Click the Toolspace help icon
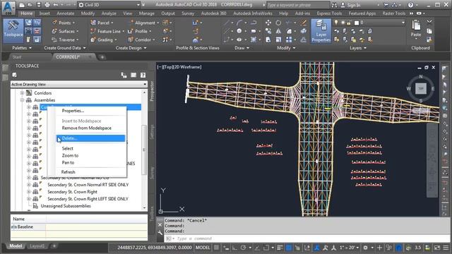Viewport: 452px width, 254px height. [143, 75]
